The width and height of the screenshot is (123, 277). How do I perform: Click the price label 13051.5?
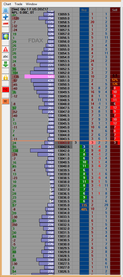tap(64, 77)
